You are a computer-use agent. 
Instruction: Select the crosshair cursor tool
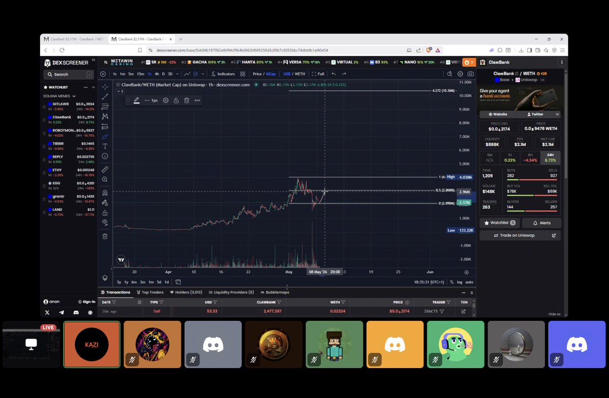(105, 87)
